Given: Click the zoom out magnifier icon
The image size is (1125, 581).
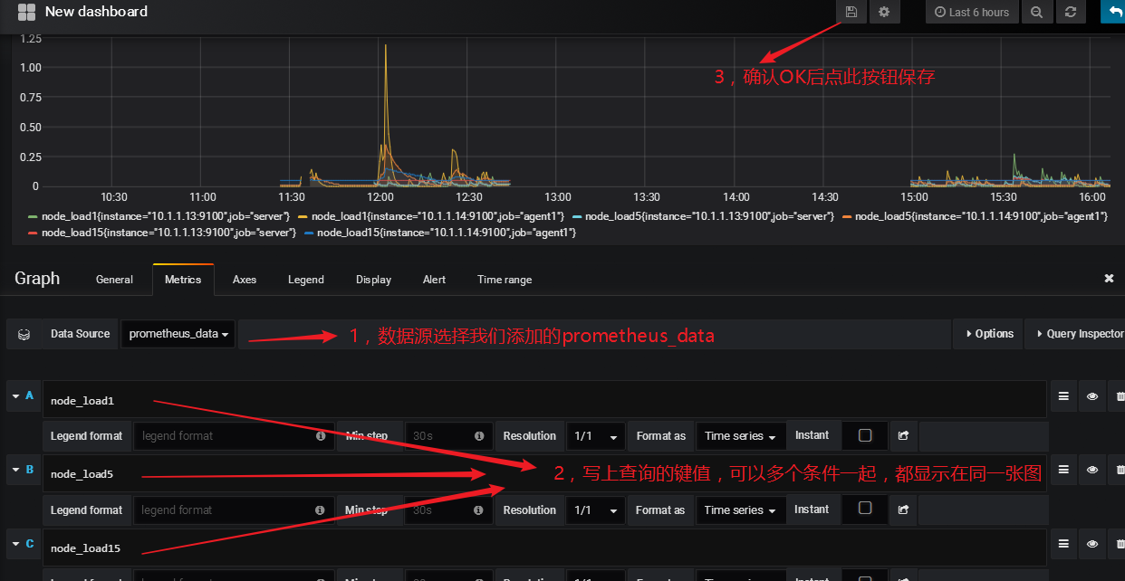Looking at the screenshot, I should pyautogui.click(x=1036, y=12).
